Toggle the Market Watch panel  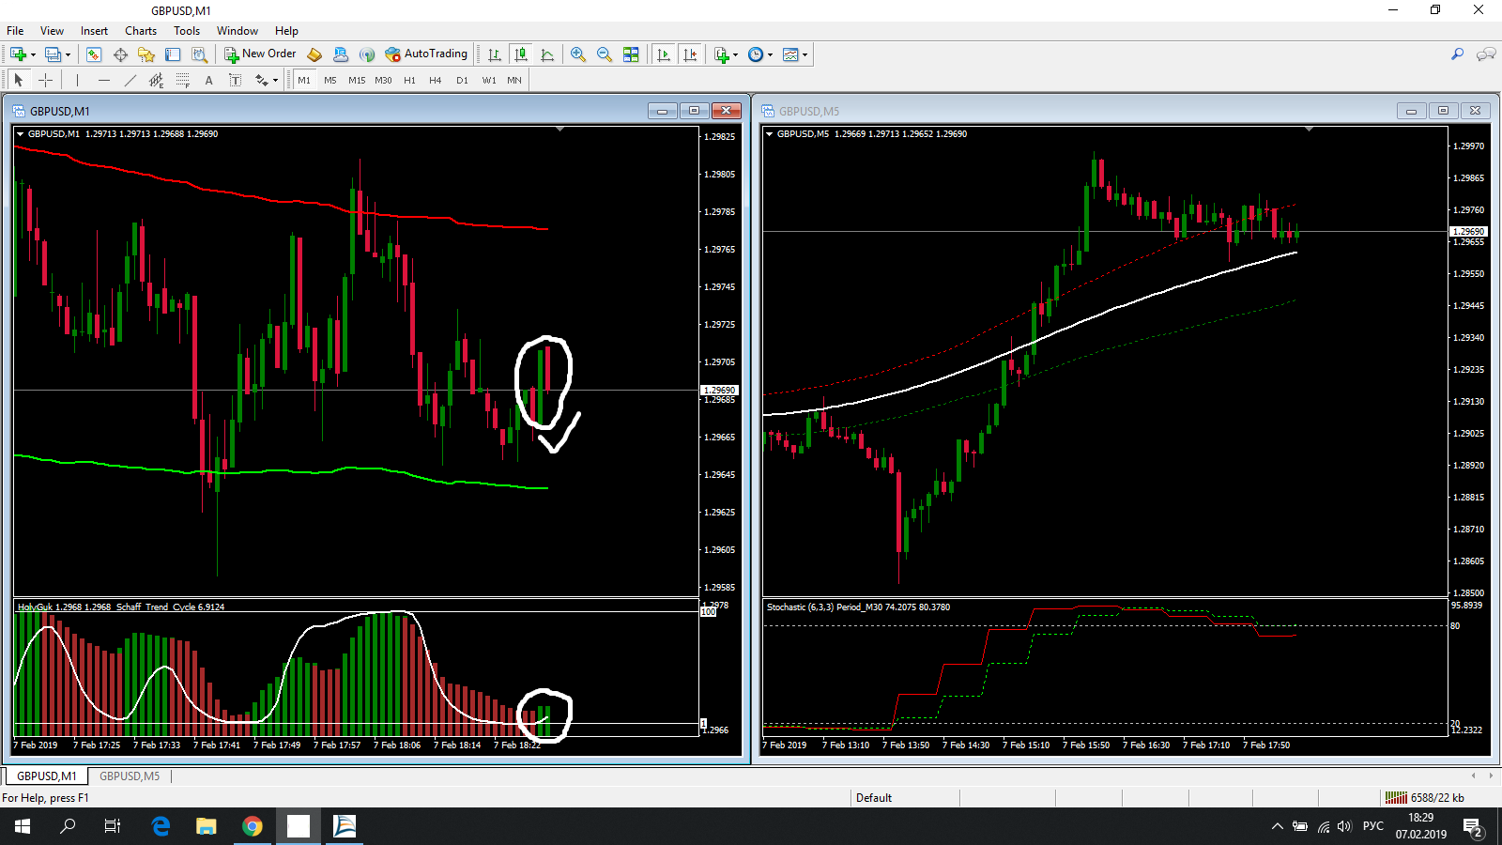94,54
